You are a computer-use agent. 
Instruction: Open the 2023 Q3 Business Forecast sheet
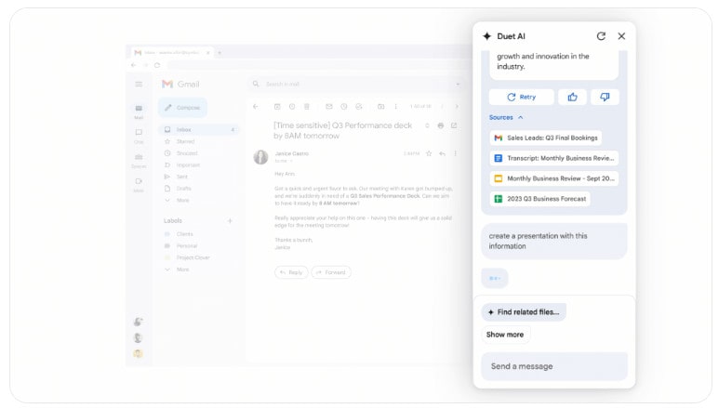click(x=539, y=199)
